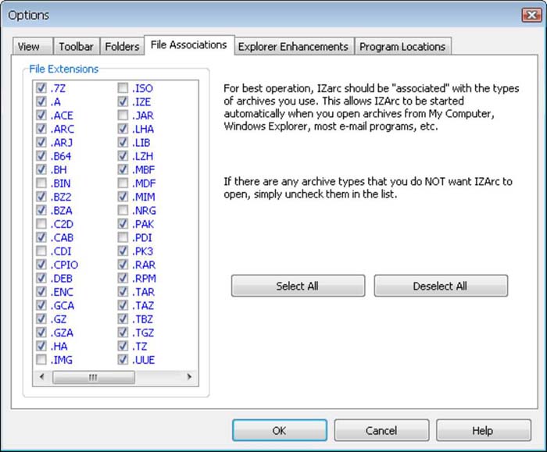Confirm with the OK button
547x452 pixels.
pos(280,430)
